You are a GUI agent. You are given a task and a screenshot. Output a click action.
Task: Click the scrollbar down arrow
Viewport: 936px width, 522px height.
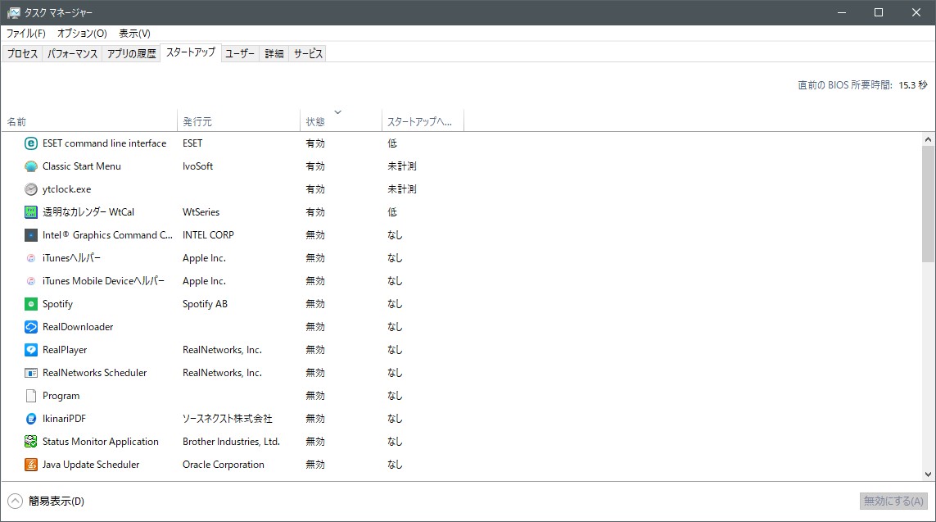pos(928,474)
